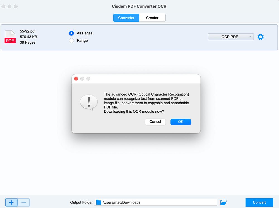The height and width of the screenshot is (208, 279).
Task: Cancel the OCR module download dialog
Action: point(155,122)
